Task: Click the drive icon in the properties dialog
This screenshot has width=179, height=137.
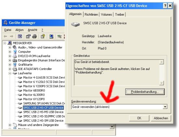Action: click(x=76, y=24)
